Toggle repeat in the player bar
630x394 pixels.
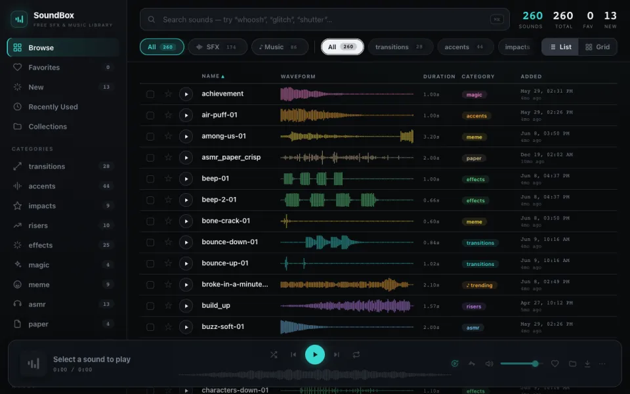pyautogui.click(x=356, y=355)
